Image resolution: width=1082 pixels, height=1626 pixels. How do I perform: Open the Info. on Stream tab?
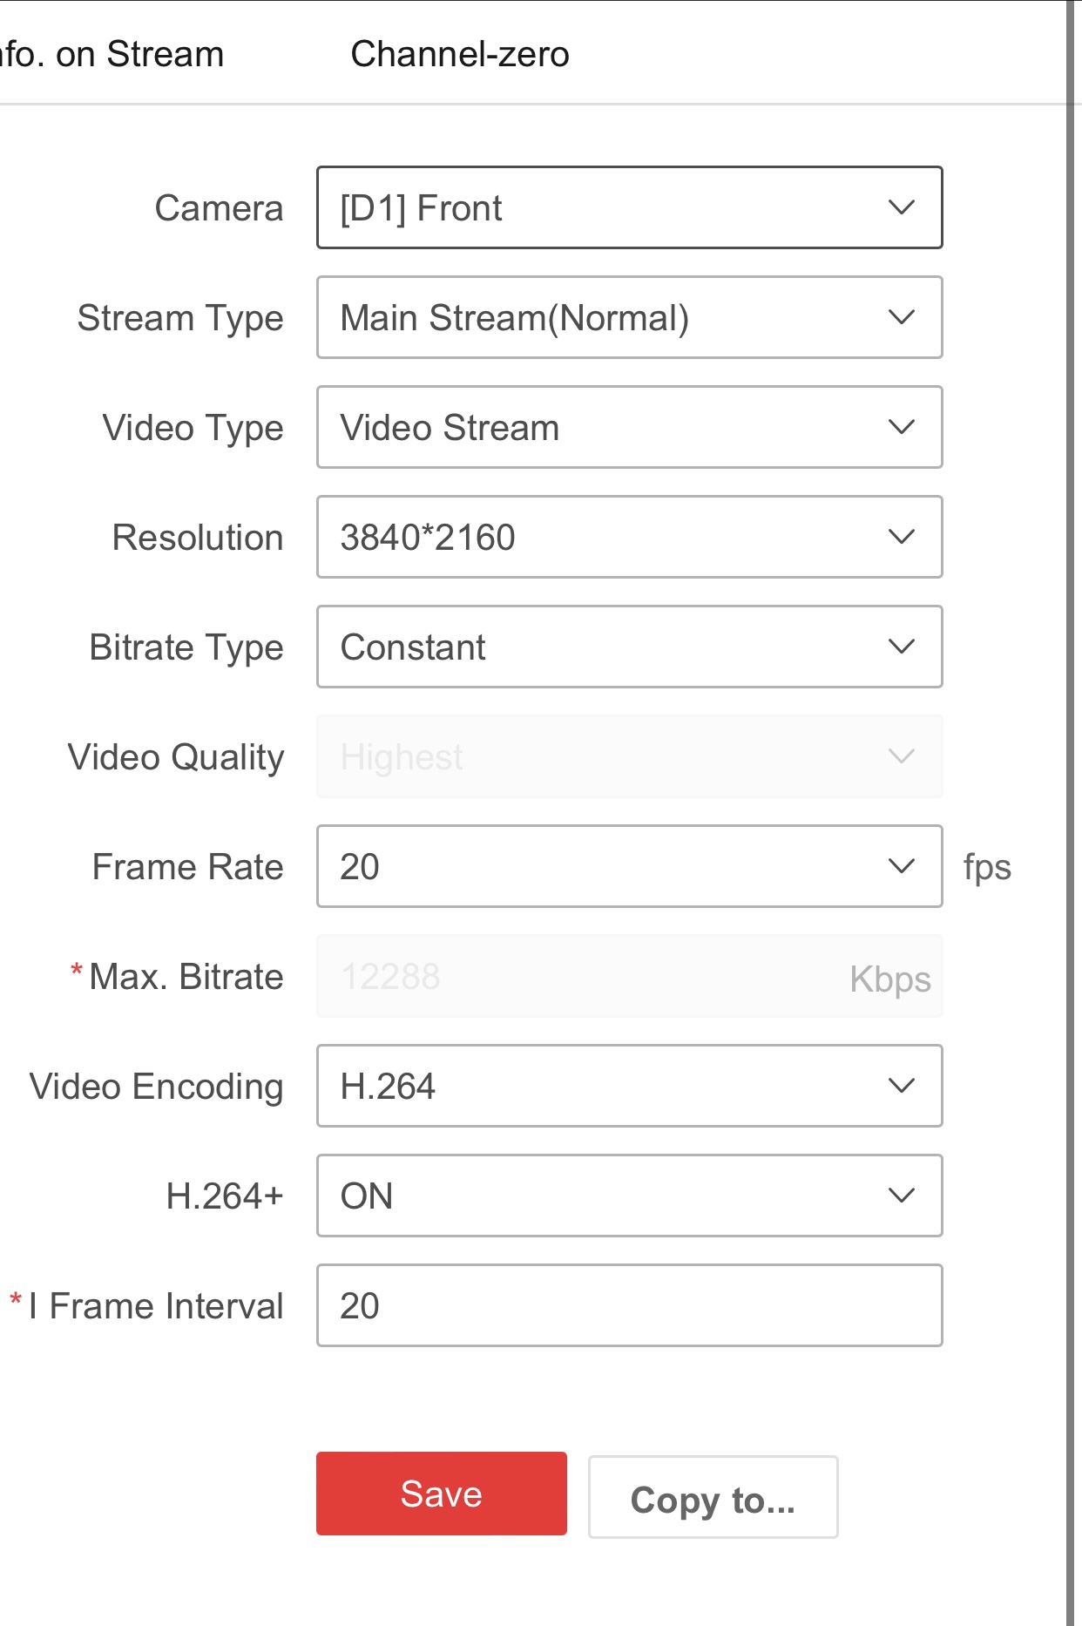tap(112, 54)
